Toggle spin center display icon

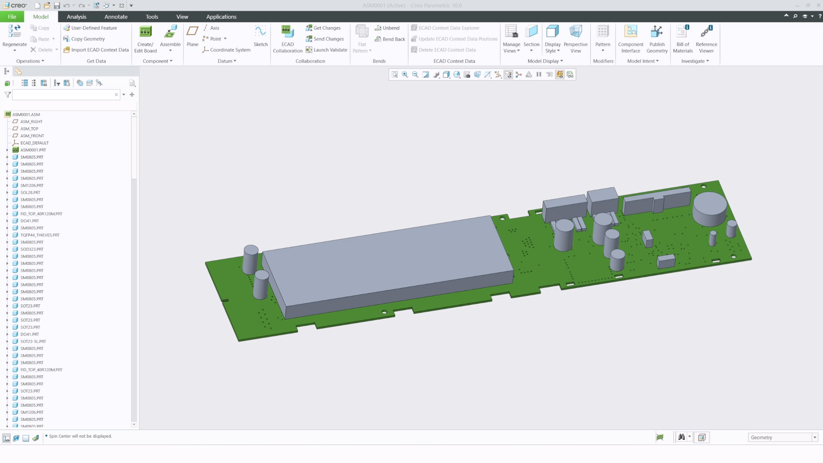[x=519, y=75]
